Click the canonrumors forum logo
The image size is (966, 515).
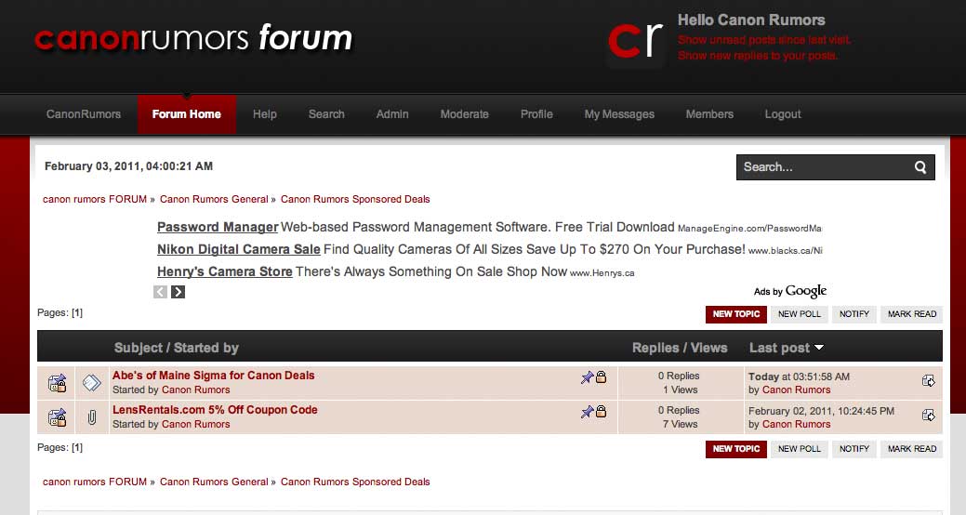tap(193, 38)
